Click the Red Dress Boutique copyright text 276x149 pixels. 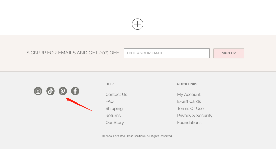coord(137,136)
